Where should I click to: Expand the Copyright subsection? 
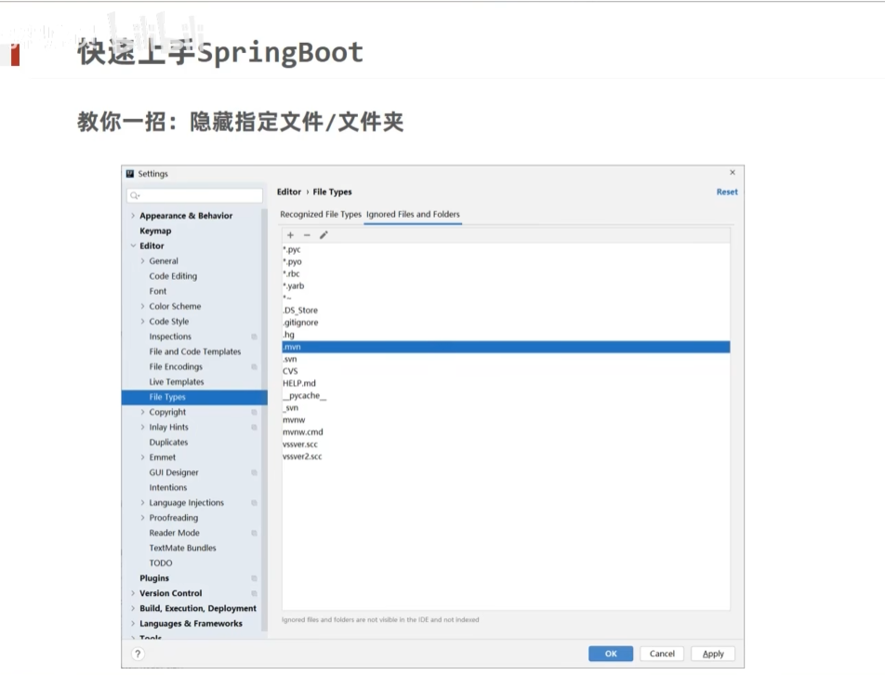pos(143,413)
